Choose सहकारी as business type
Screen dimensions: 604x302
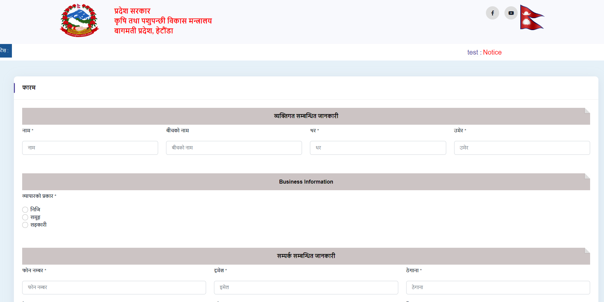point(25,225)
